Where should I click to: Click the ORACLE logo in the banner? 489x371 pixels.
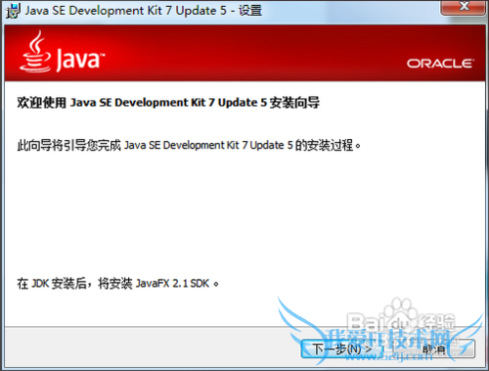click(440, 64)
